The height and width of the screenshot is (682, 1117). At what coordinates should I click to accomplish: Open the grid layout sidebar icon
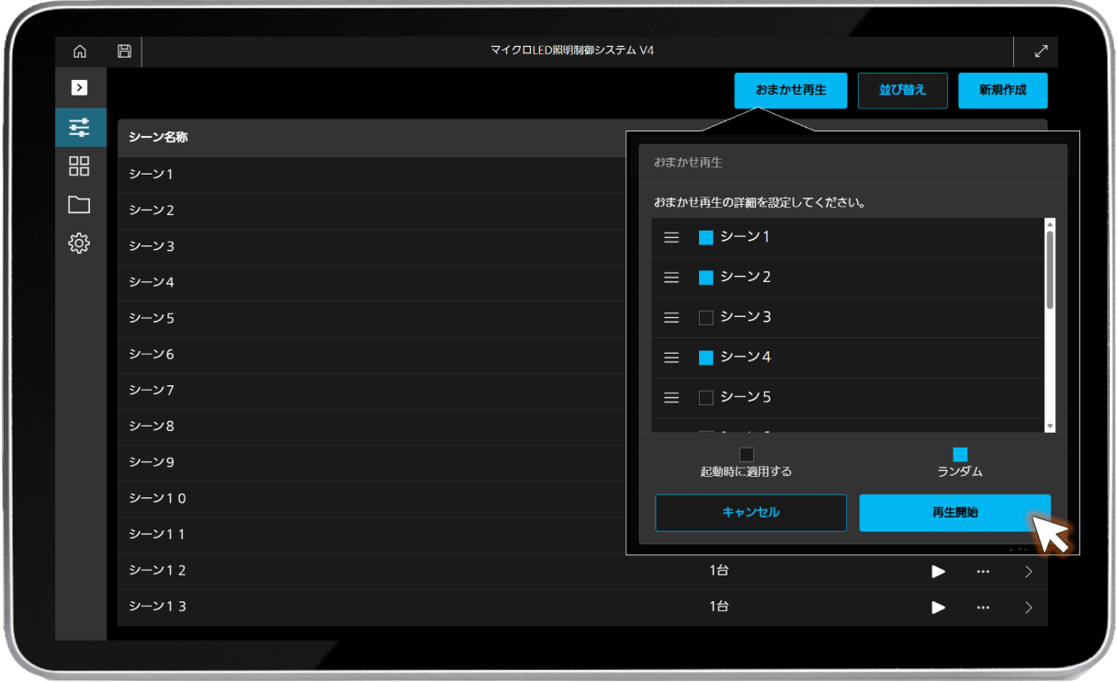click(x=80, y=166)
